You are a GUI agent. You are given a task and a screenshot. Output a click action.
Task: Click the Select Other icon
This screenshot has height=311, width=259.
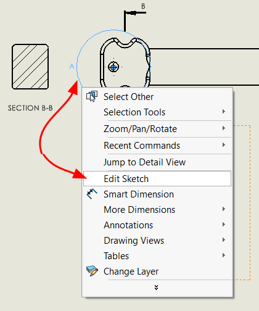click(92, 96)
